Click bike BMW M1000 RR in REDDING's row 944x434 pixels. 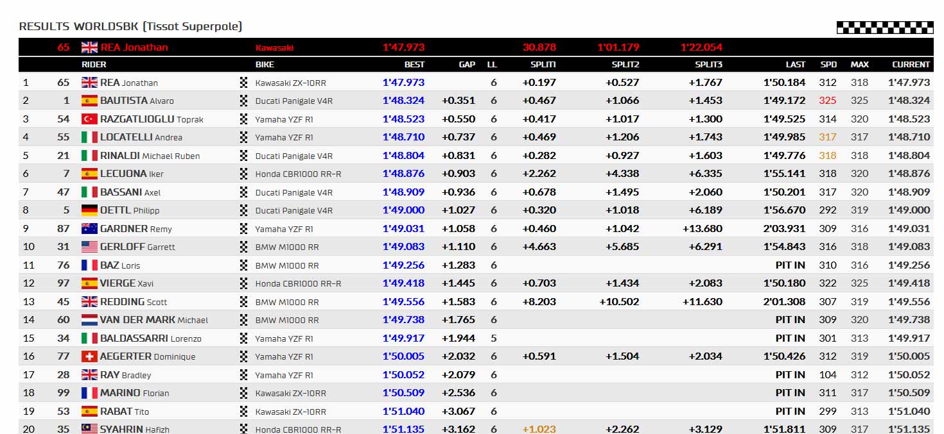287,302
